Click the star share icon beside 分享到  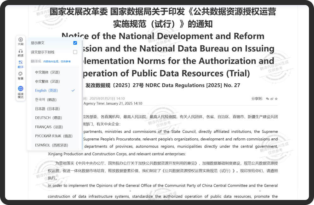point(276,99)
